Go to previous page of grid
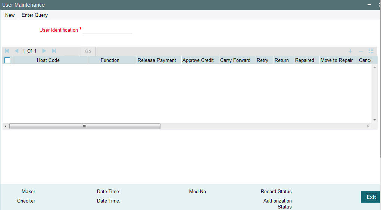Image resolution: width=381 pixels, height=210 pixels. [16, 51]
